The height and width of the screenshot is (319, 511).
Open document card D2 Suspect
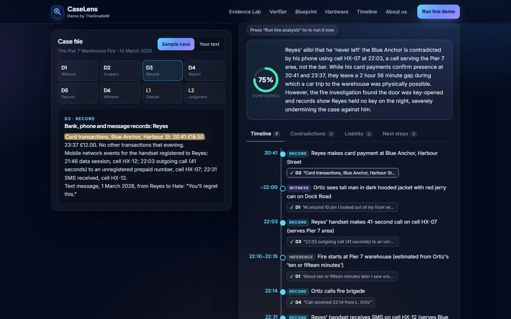(x=120, y=71)
